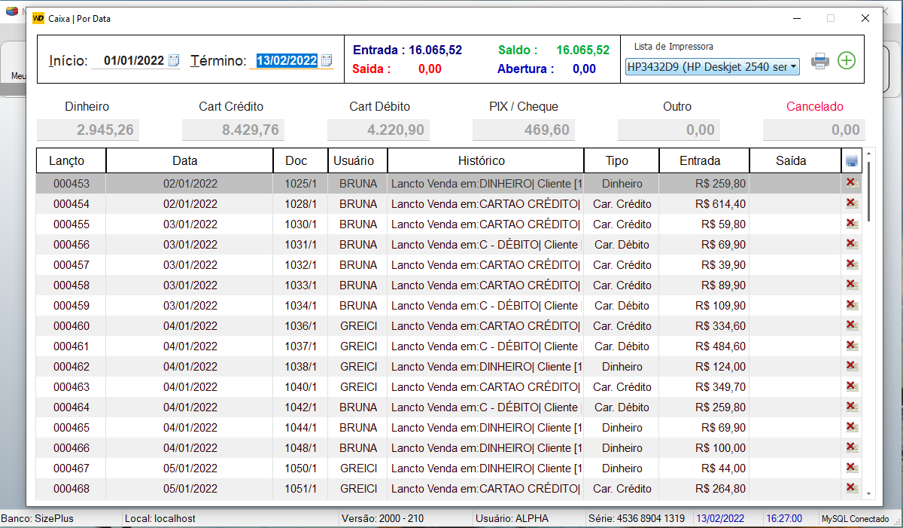Image resolution: width=903 pixels, height=528 pixels.
Task: Delete entry 000457 with its red X icon
Action: point(852,264)
